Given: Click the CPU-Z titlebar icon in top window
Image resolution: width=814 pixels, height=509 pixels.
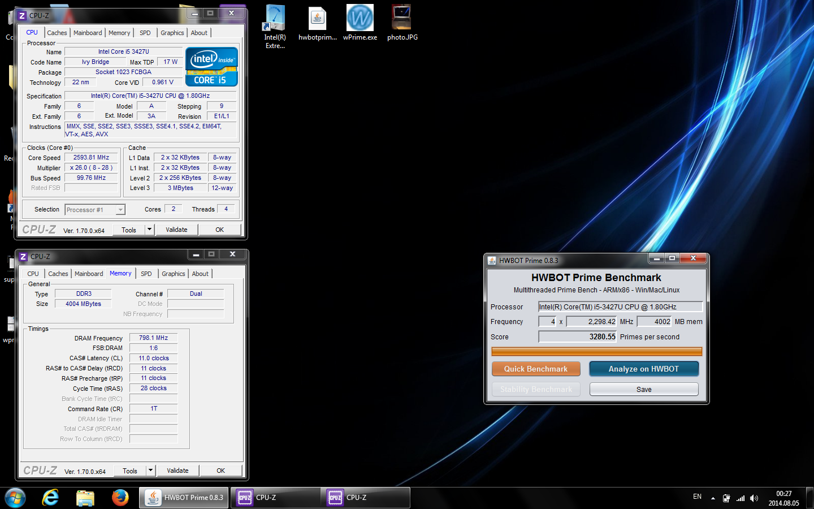Looking at the screenshot, I should [x=22, y=15].
